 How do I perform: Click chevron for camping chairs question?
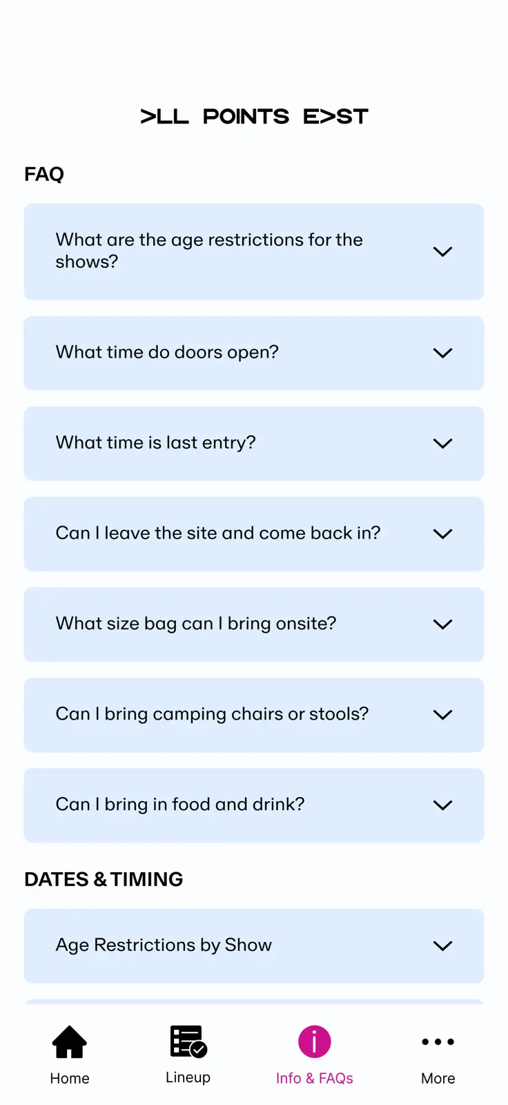tap(442, 715)
